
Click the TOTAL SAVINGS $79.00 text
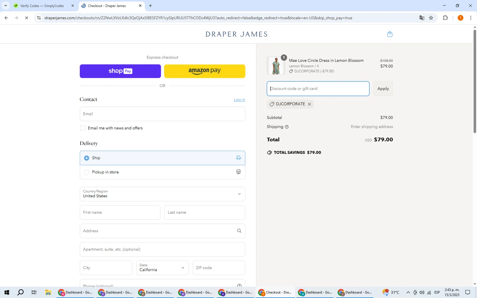click(297, 153)
